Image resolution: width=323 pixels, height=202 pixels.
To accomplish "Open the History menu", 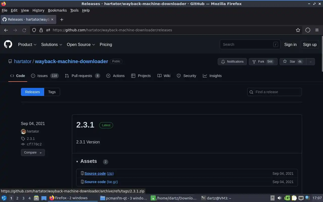I will pyautogui.click(x=38, y=10).
